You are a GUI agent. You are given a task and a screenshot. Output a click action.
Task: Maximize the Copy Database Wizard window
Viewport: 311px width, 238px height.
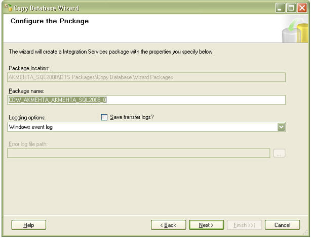coord(291,8)
